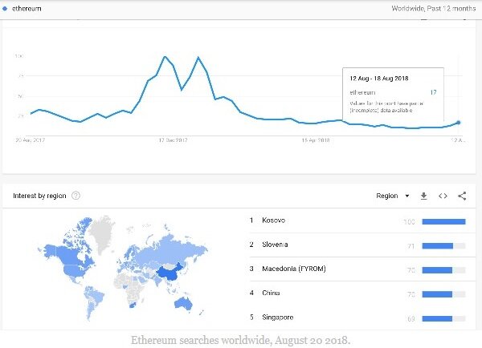Screen dimensions: 482x348
Task: Click the 17 Dec 2017 axis label
Action: tap(173, 140)
